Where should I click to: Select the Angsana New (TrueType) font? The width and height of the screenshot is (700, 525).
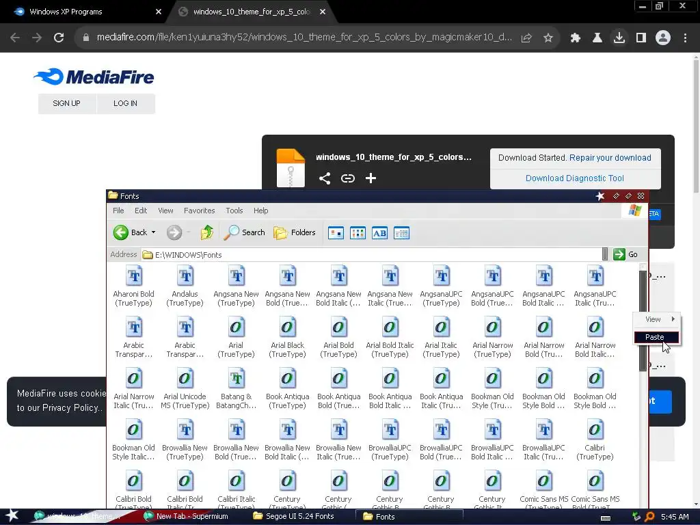(x=236, y=286)
